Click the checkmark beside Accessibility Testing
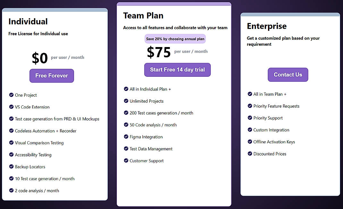This screenshot has width=343, height=209. pos(12,155)
